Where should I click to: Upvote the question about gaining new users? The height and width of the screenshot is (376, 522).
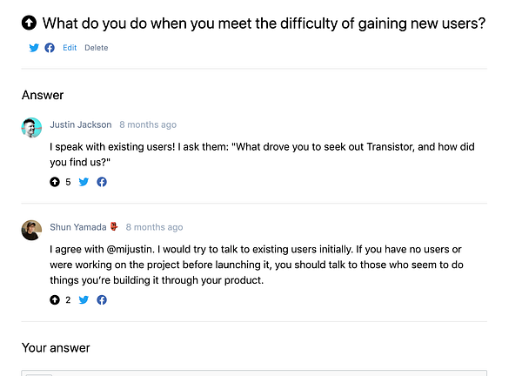tap(29, 24)
